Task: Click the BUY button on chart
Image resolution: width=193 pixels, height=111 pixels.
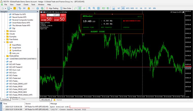Action: (x=63, y=15)
